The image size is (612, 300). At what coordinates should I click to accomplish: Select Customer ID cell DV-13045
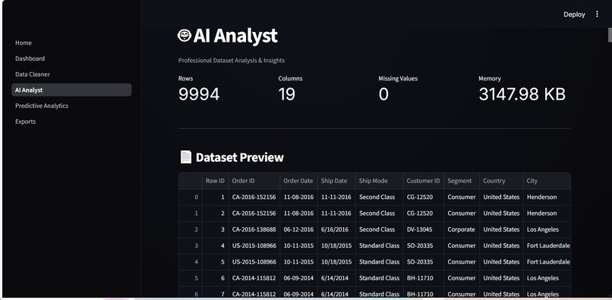pos(424,229)
